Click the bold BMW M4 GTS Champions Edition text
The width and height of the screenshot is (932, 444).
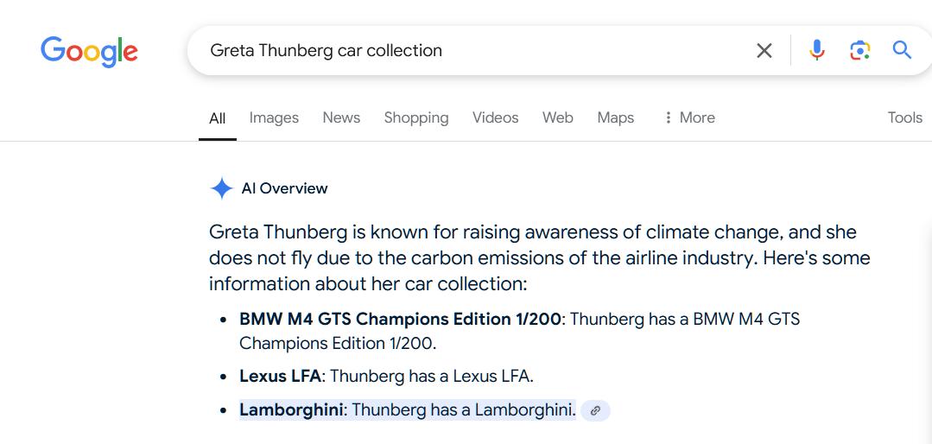point(401,319)
